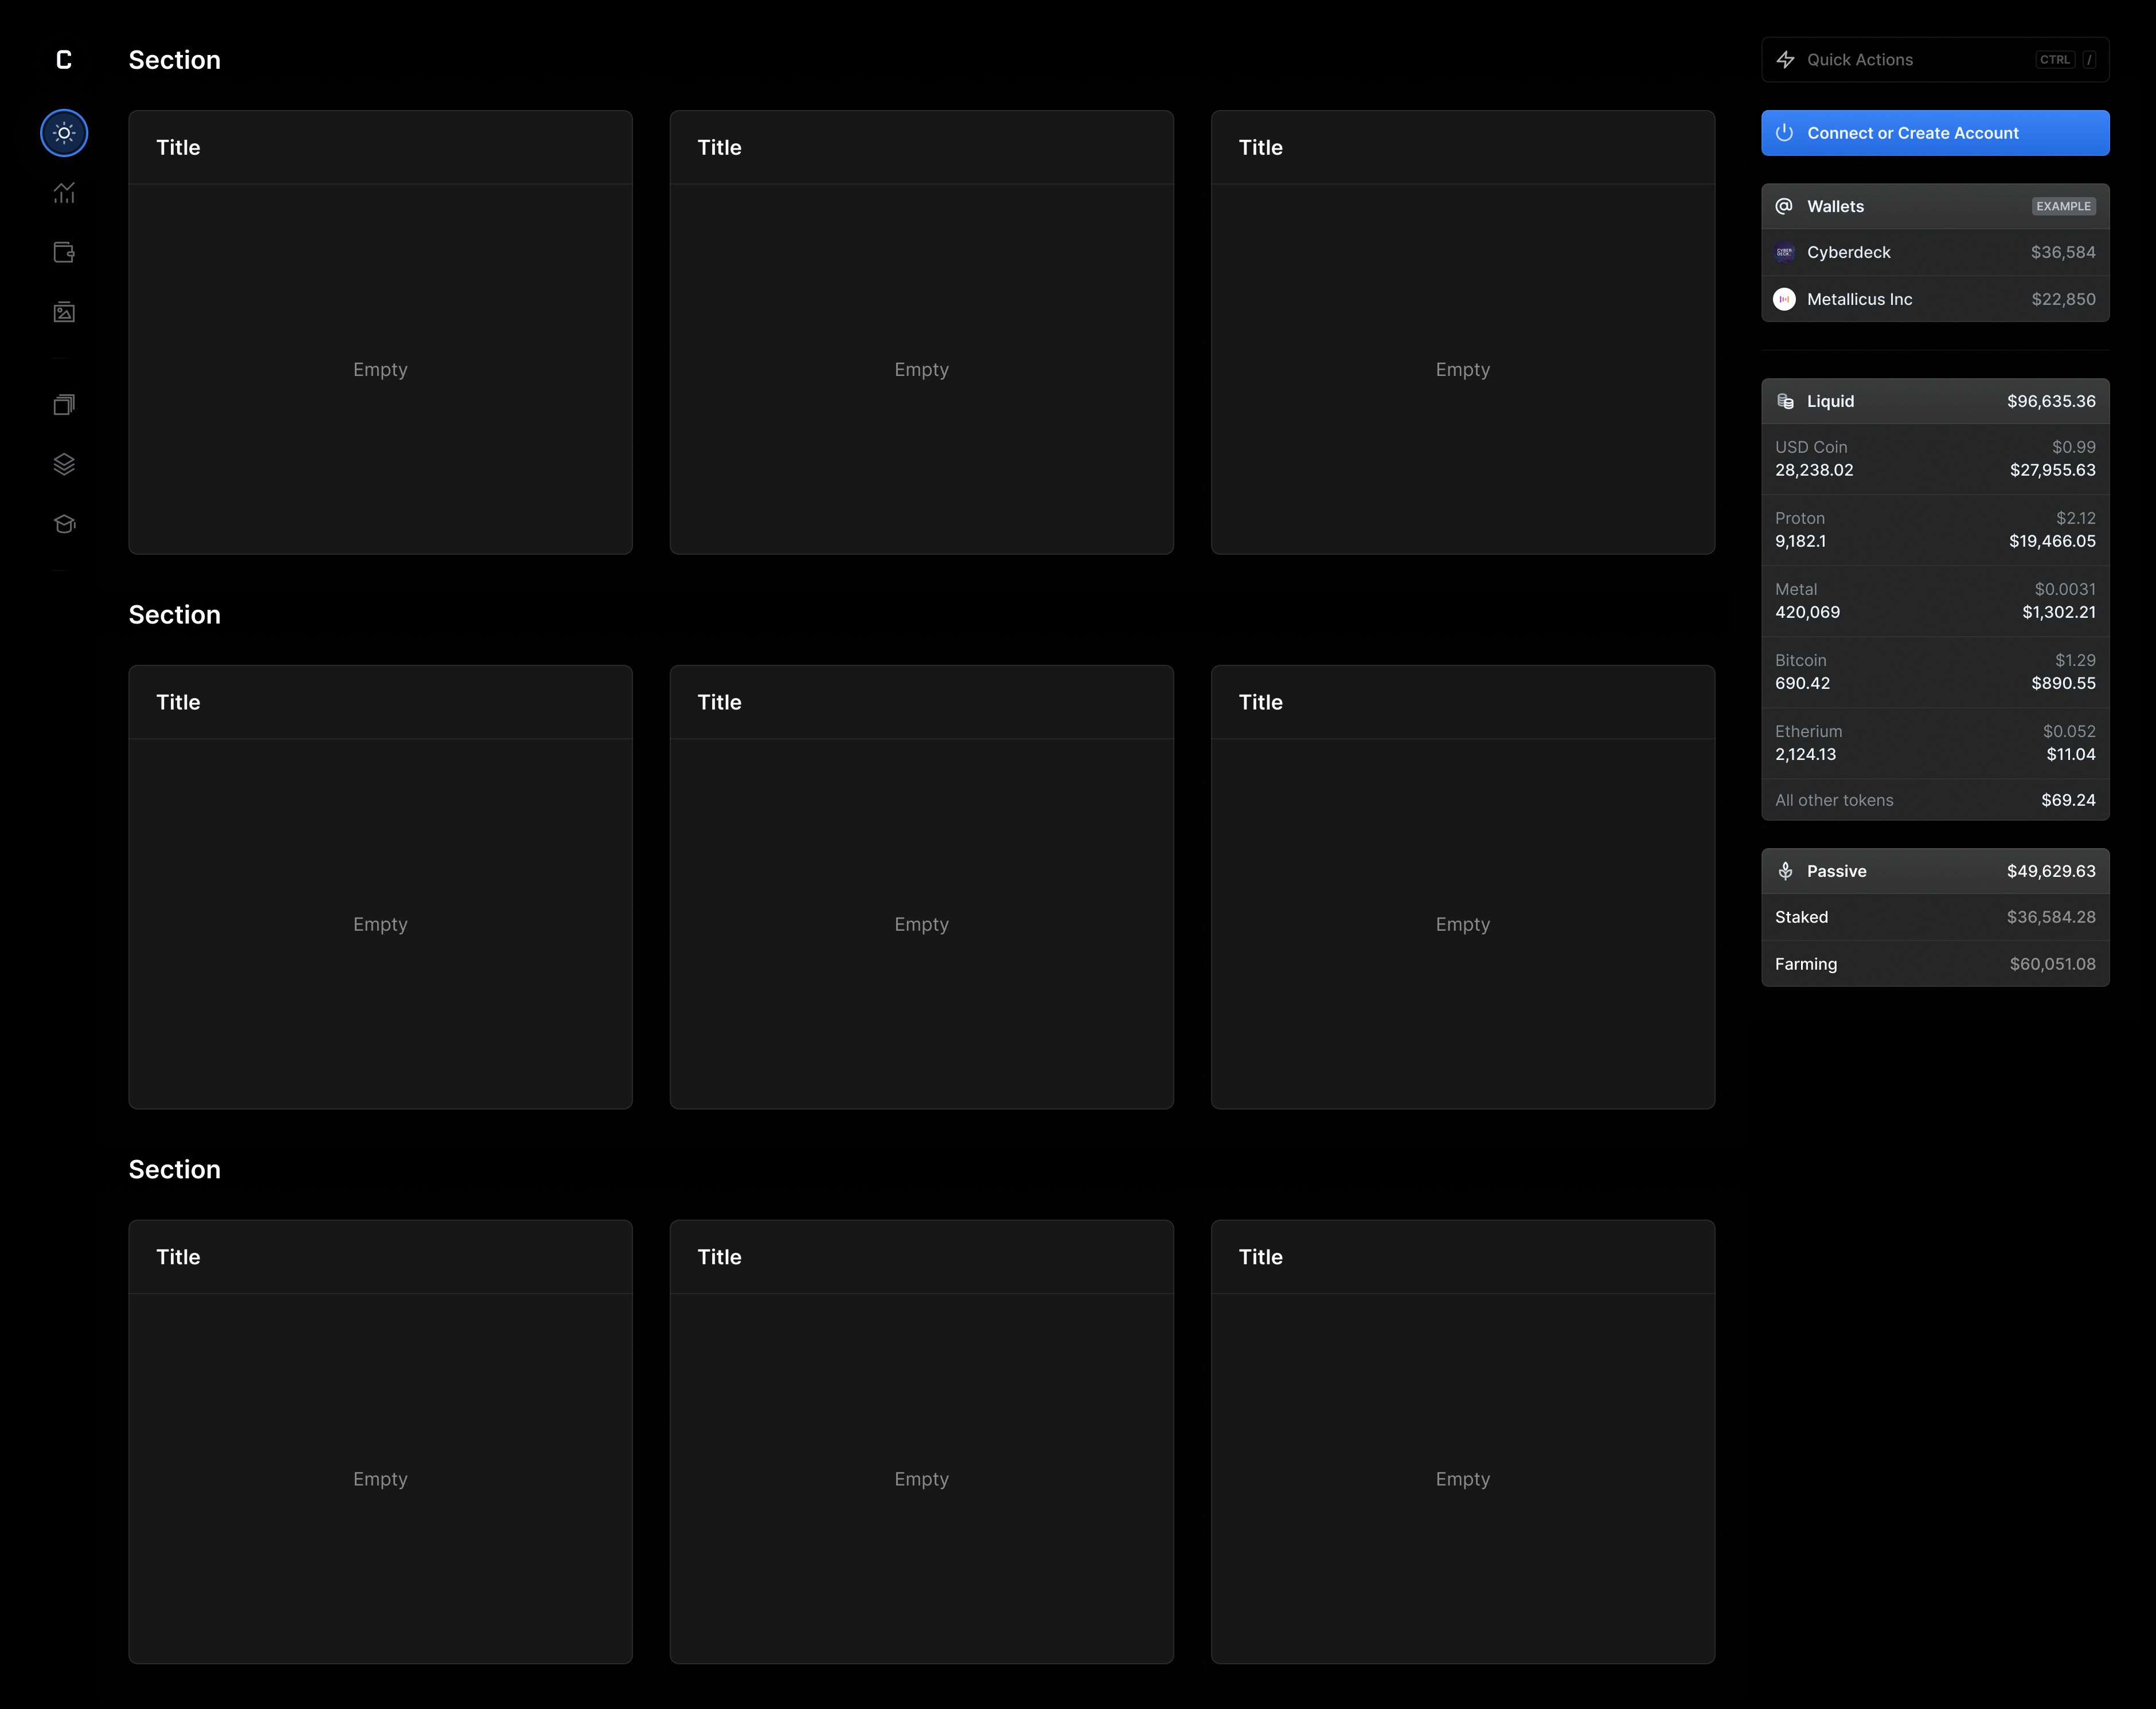Select the Farming row
This screenshot has width=2156, height=1709.
pos(1935,965)
